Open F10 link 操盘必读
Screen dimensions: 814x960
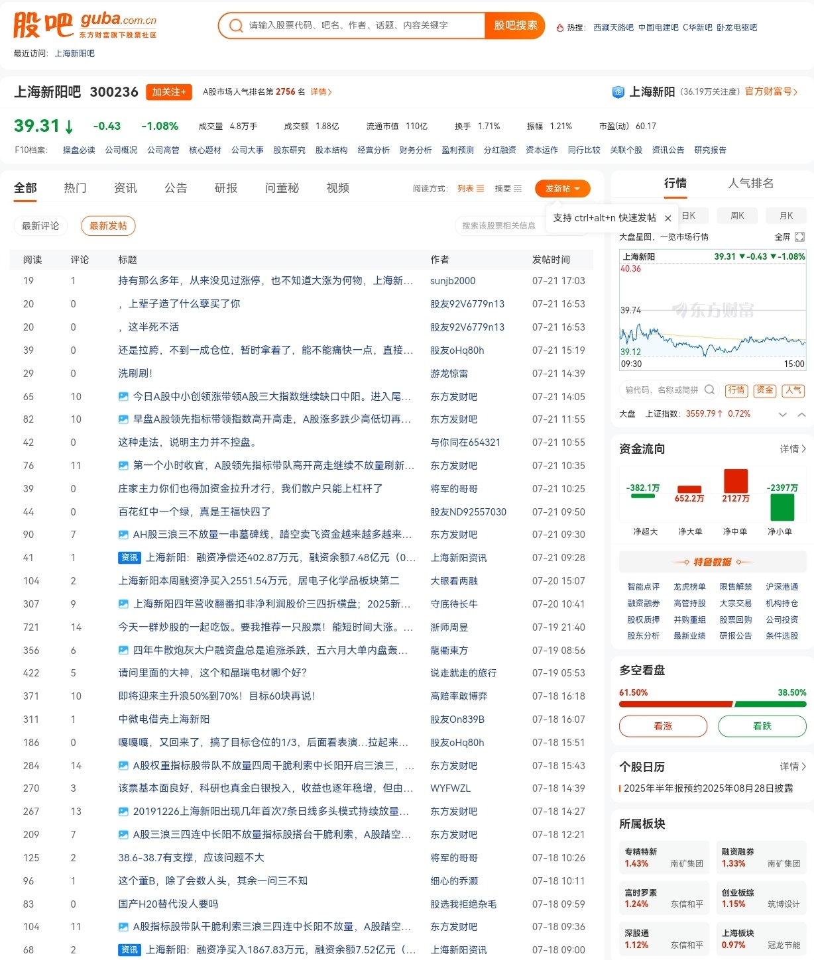tap(79, 150)
